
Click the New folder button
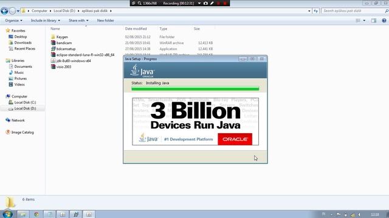[105, 21]
